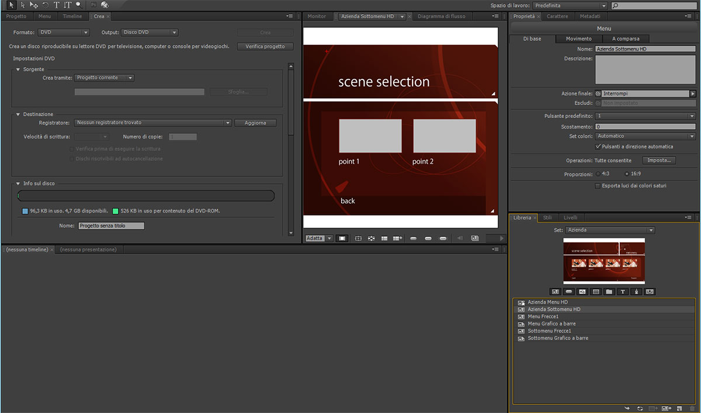
Task: Select the Vertical Text tool
Action: tap(67, 5)
